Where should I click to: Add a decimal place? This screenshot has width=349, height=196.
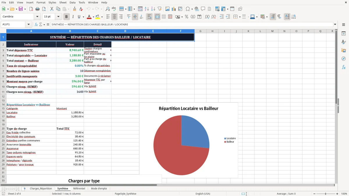click(207, 17)
